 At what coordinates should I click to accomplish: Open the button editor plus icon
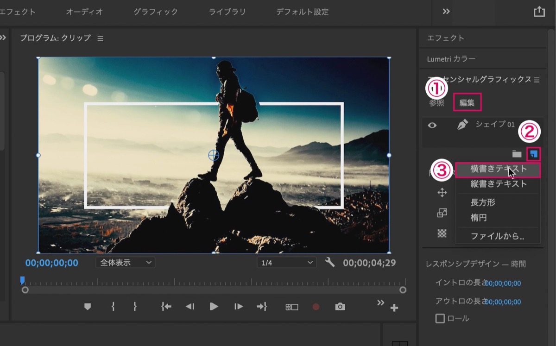[394, 308]
